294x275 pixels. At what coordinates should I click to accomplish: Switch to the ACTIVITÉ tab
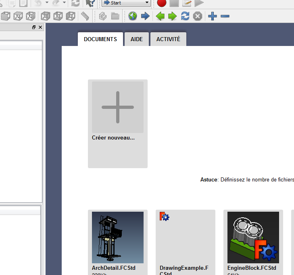(168, 39)
